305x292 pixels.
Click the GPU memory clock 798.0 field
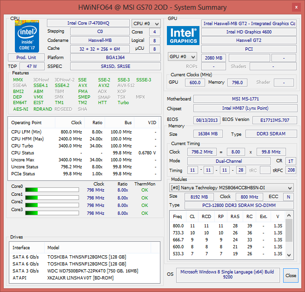[x=237, y=82]
